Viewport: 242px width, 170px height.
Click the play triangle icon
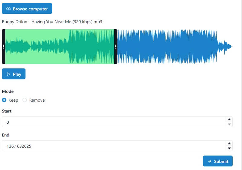pyautogui.click(x=8, y=74)
